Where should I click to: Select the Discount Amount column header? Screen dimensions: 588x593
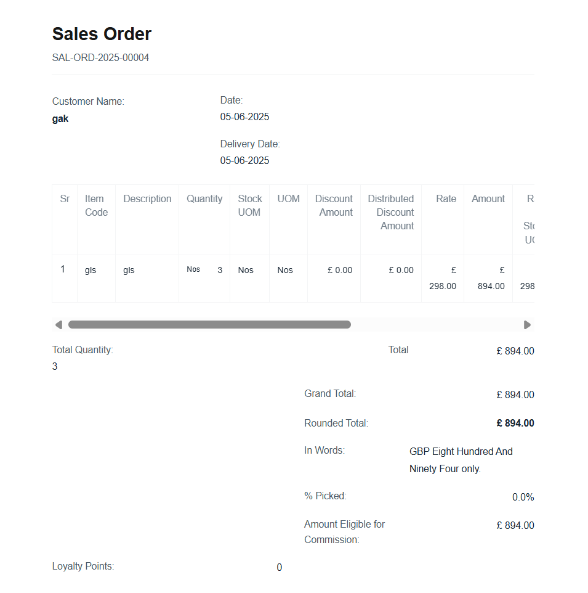(x=334, y=205)
